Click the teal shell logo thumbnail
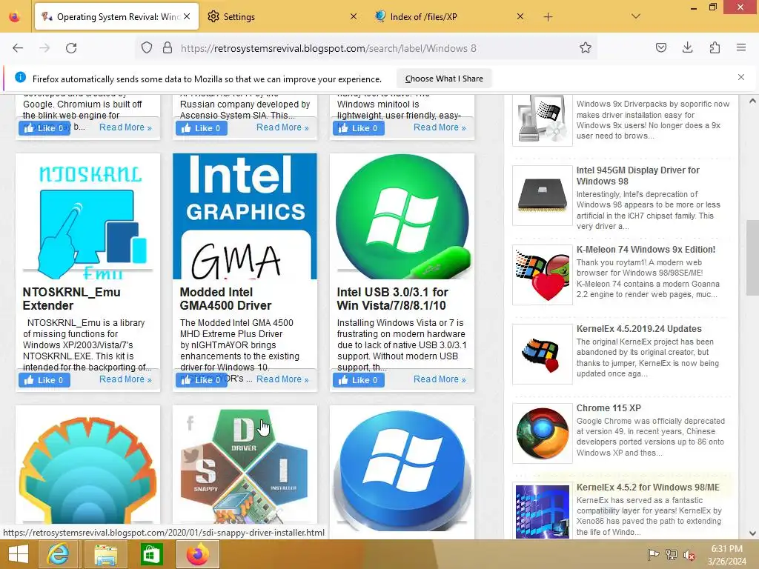This screenshot has width=759, height=569. coord(88,467)
